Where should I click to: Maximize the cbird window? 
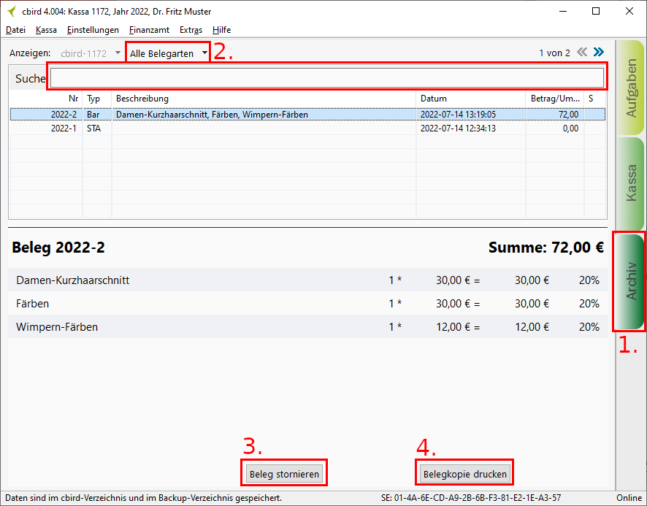coord(596,12)
